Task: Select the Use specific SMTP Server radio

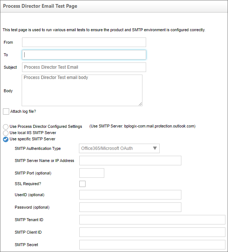Action: coord(6,139)
